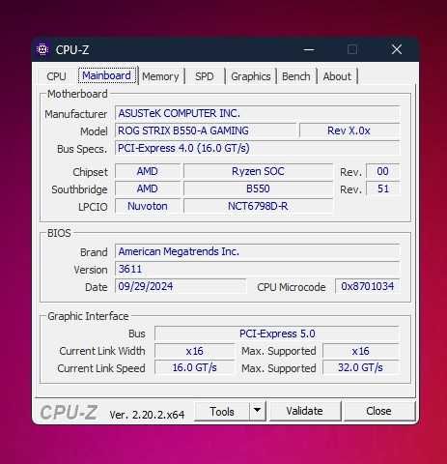Click the NCT6798D-R value

click(x=258, y=206)
